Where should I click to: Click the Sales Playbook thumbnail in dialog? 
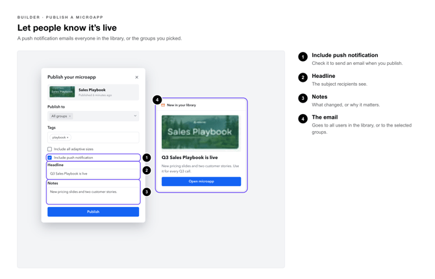62,91
